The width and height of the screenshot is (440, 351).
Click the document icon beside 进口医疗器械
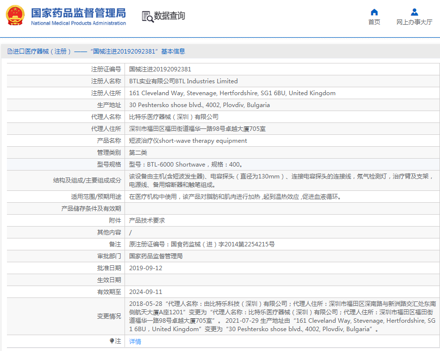(x=10, y=51)
